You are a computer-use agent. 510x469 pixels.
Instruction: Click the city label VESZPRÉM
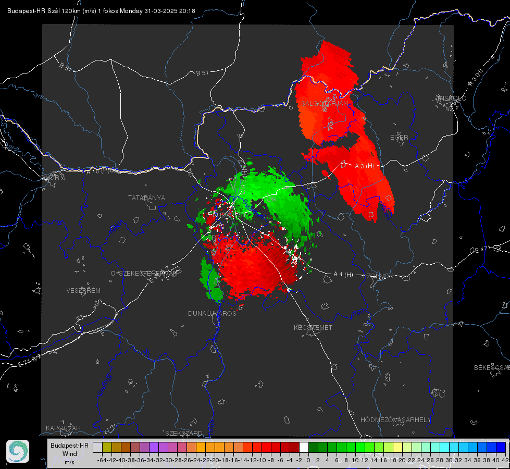83,290
